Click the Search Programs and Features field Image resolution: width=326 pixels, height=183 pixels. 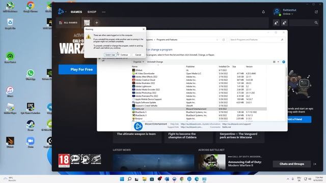(257, 40)
